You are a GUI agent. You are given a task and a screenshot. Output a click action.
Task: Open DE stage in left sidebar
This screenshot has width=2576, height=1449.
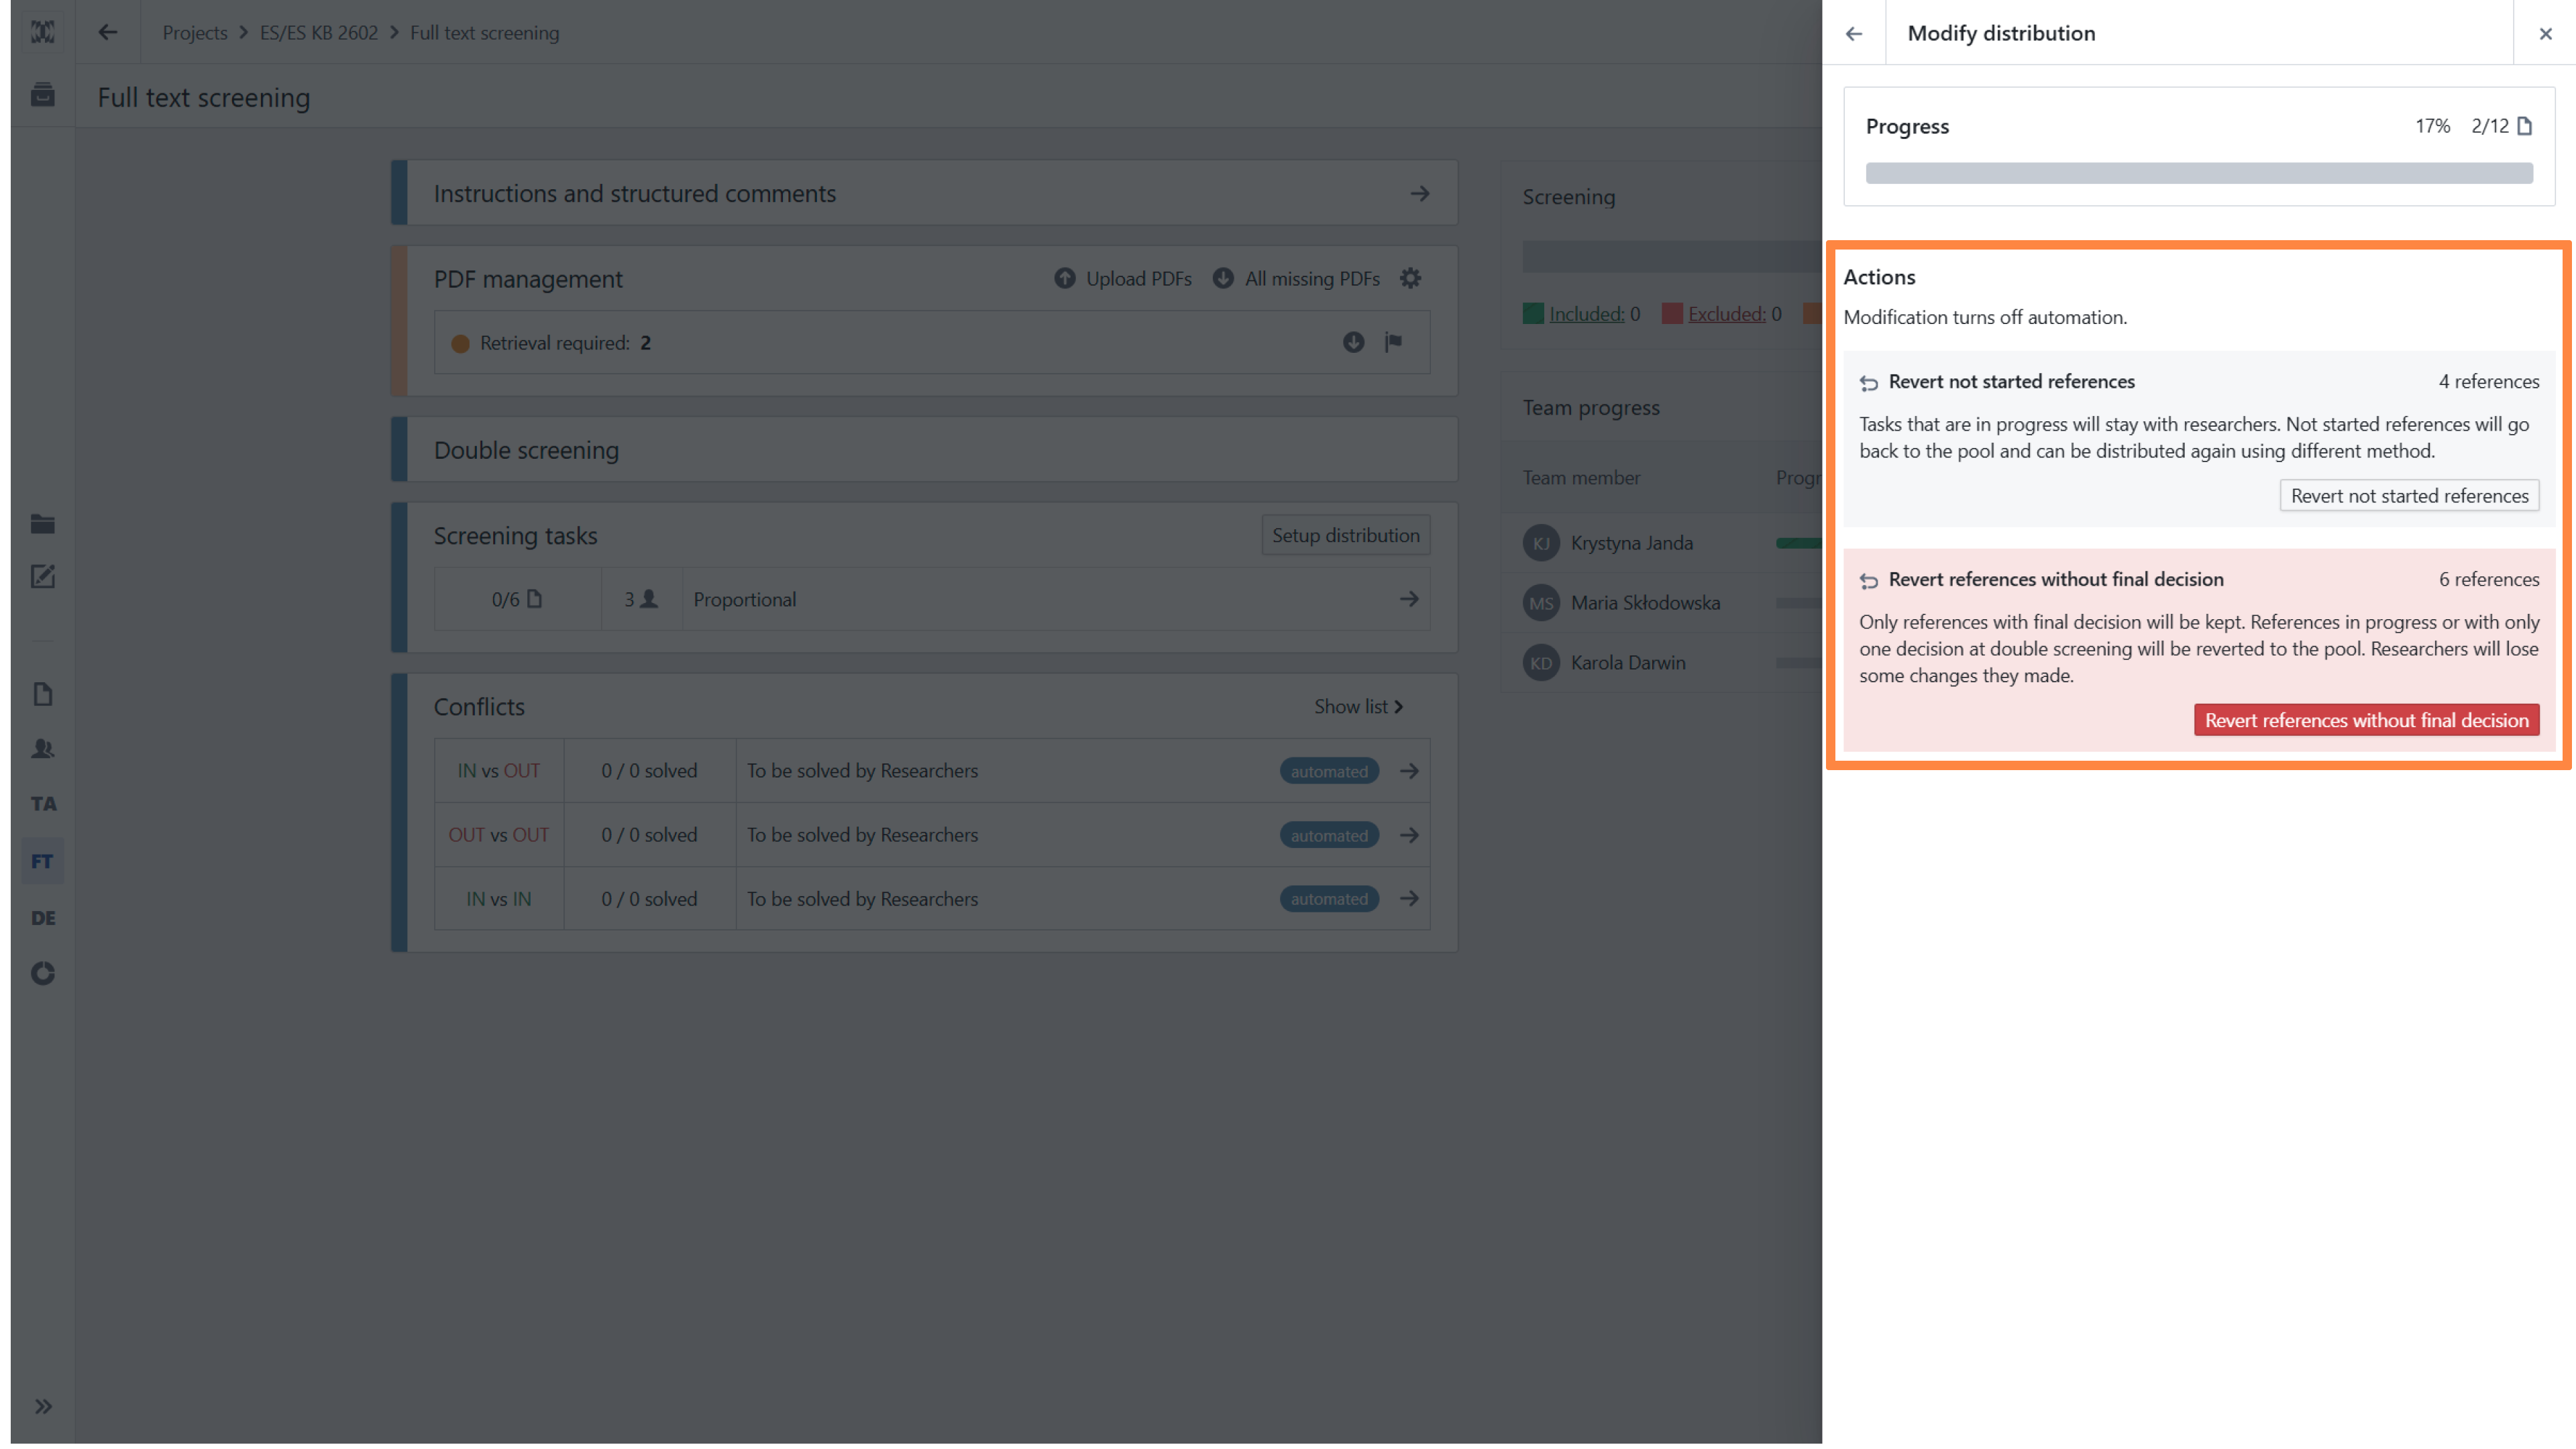pos(43,917)
